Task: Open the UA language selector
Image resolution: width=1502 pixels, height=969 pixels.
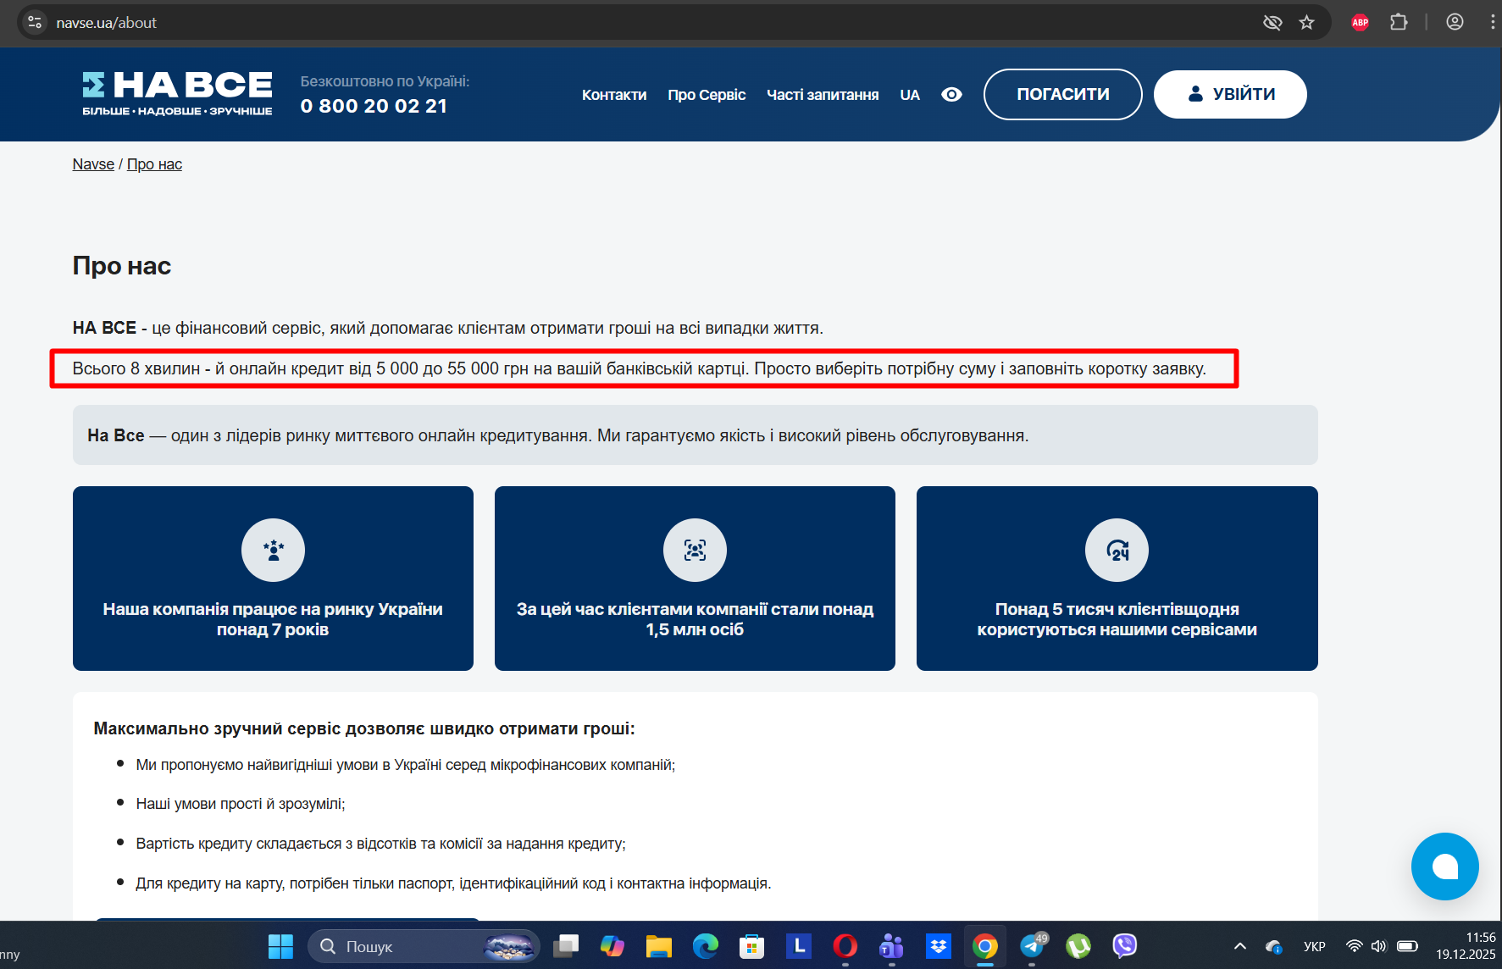Action: coord(909,95)
